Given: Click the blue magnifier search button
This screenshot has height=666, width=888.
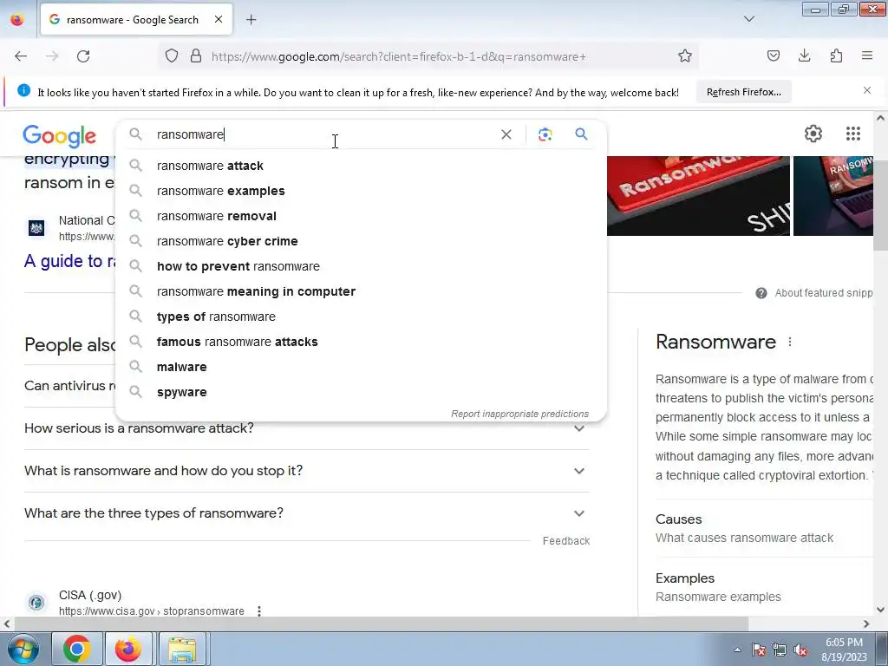Looking at the screenshot, I should click(581, 134).
